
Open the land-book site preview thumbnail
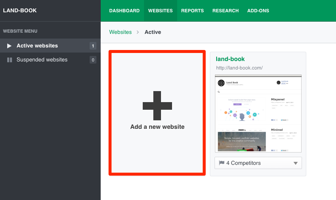[x=258, y=114]
